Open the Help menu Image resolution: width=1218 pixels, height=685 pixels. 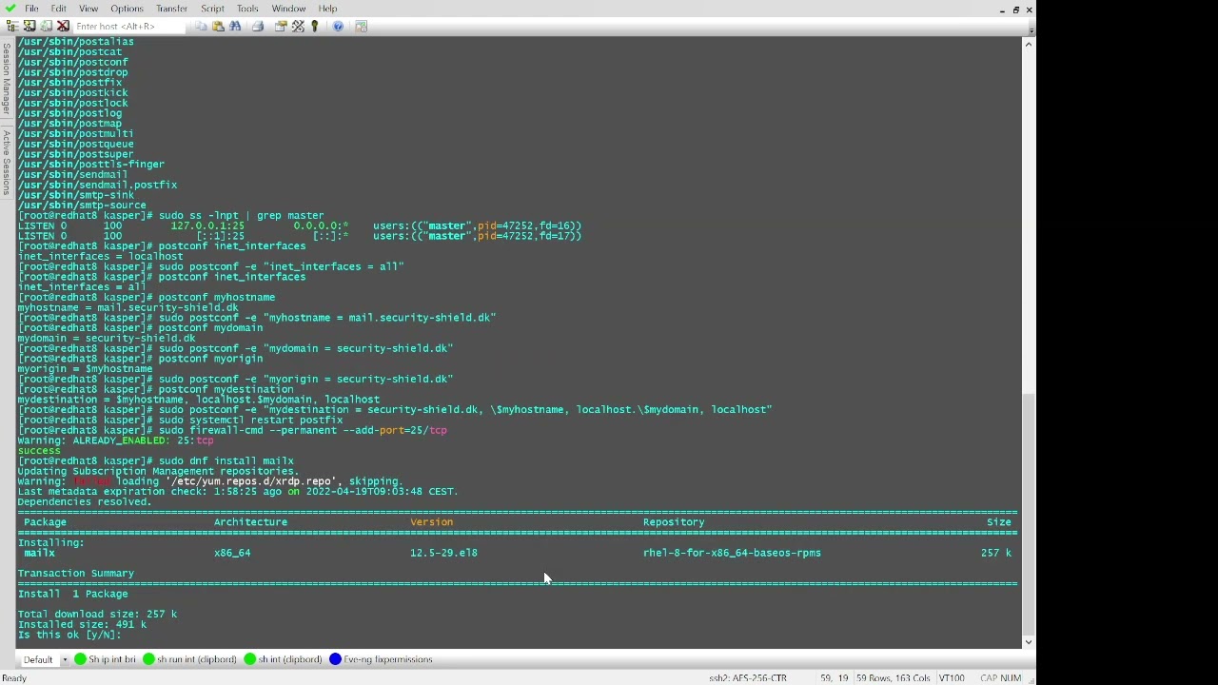[327, 9]
